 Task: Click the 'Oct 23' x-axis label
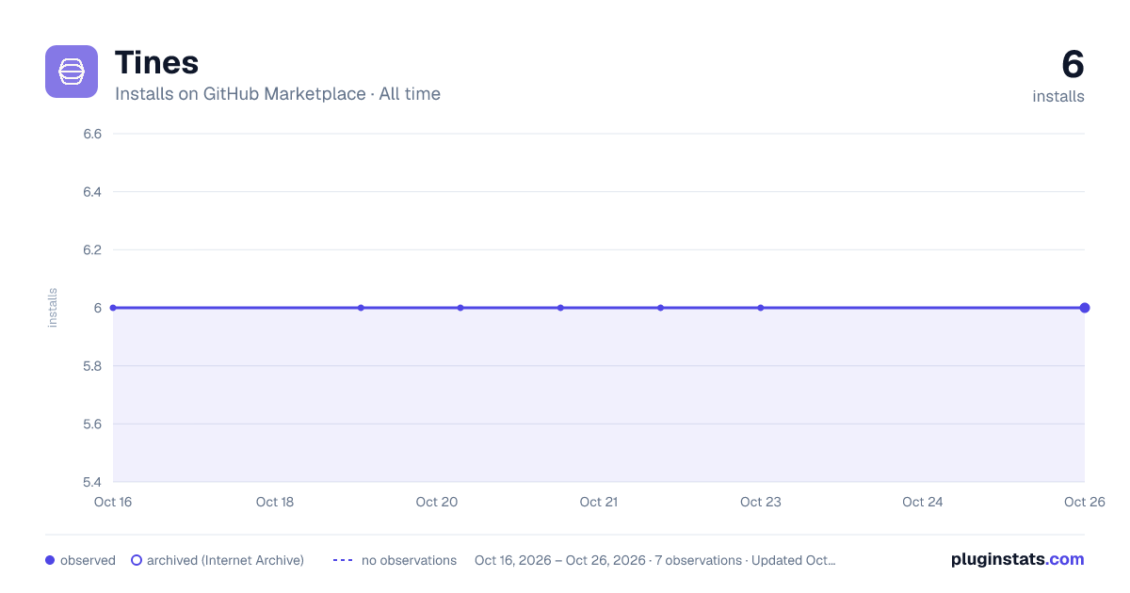pyautogui.click(x=761, y=502)
